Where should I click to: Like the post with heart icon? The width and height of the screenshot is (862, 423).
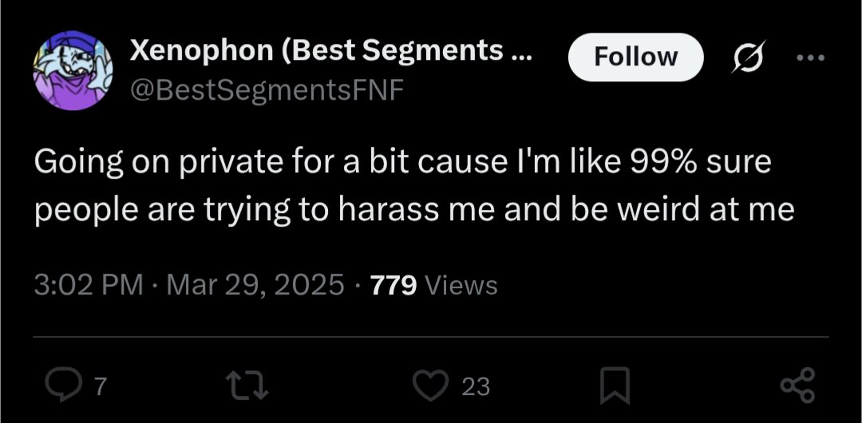433,386
